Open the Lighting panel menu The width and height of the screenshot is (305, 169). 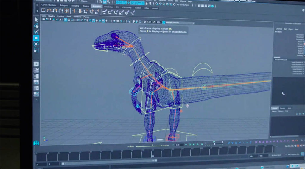[61, 16]
